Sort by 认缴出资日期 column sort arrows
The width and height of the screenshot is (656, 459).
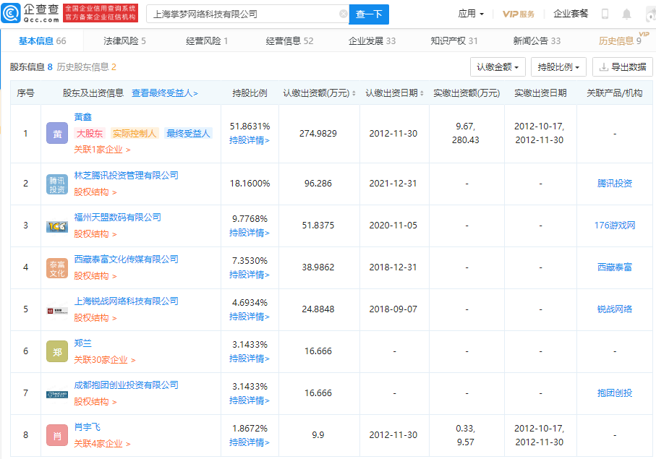point(422,93)
